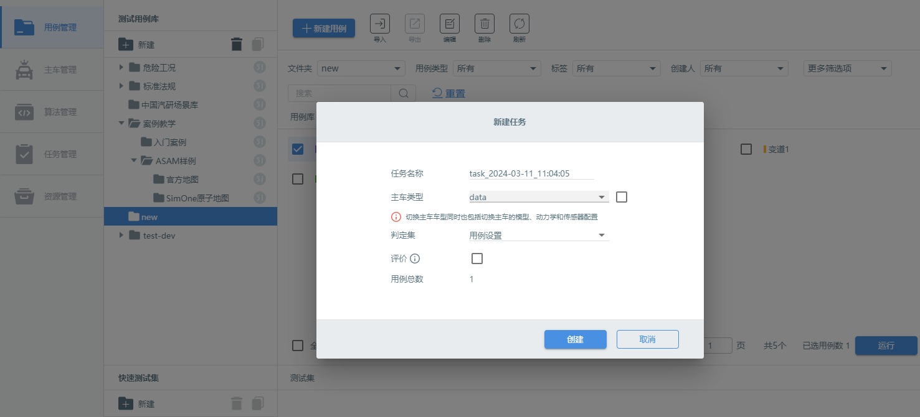Click the 测试集 column header
The image size is (920, 417).
303,378
